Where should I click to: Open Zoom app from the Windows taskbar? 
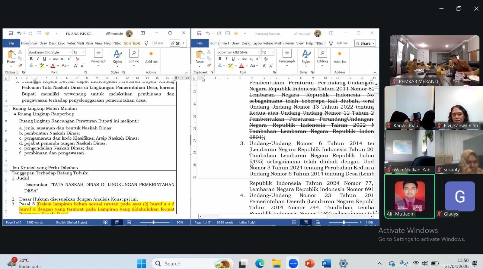click(x=293, y=263)
